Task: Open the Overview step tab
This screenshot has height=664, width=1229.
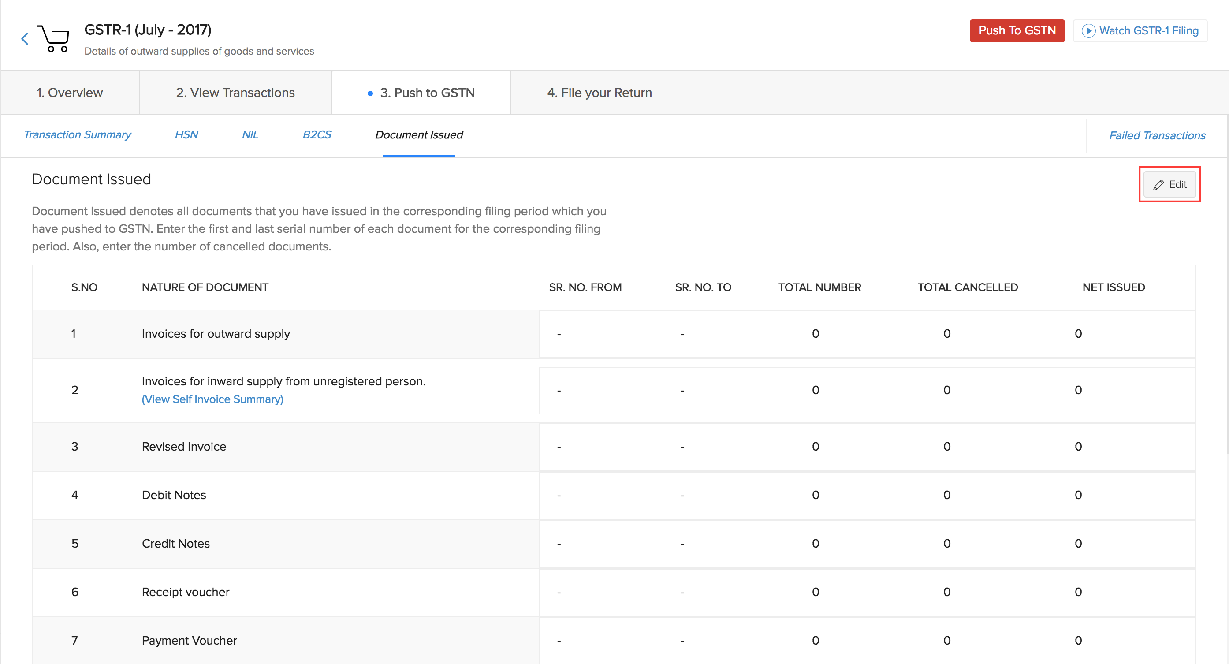Action: (x=70, y=93)
